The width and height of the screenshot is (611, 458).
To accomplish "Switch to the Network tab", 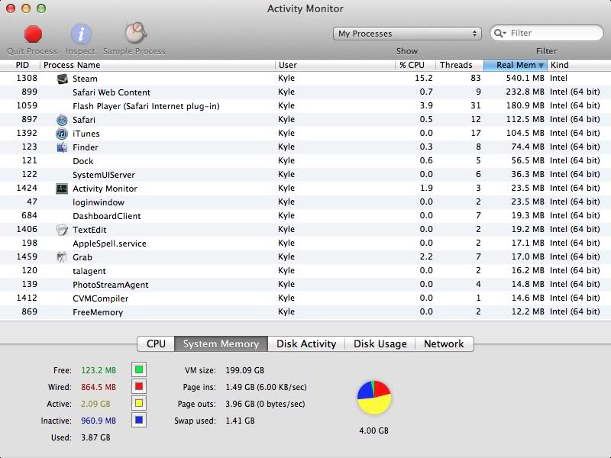I will point(445,344).
